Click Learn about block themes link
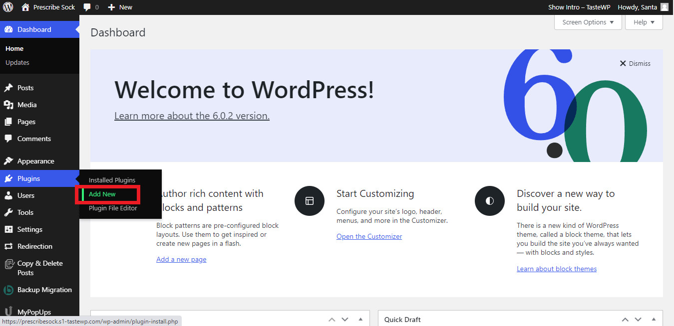The height and width of the screenshot is (326, 674). tap(557, 269)
